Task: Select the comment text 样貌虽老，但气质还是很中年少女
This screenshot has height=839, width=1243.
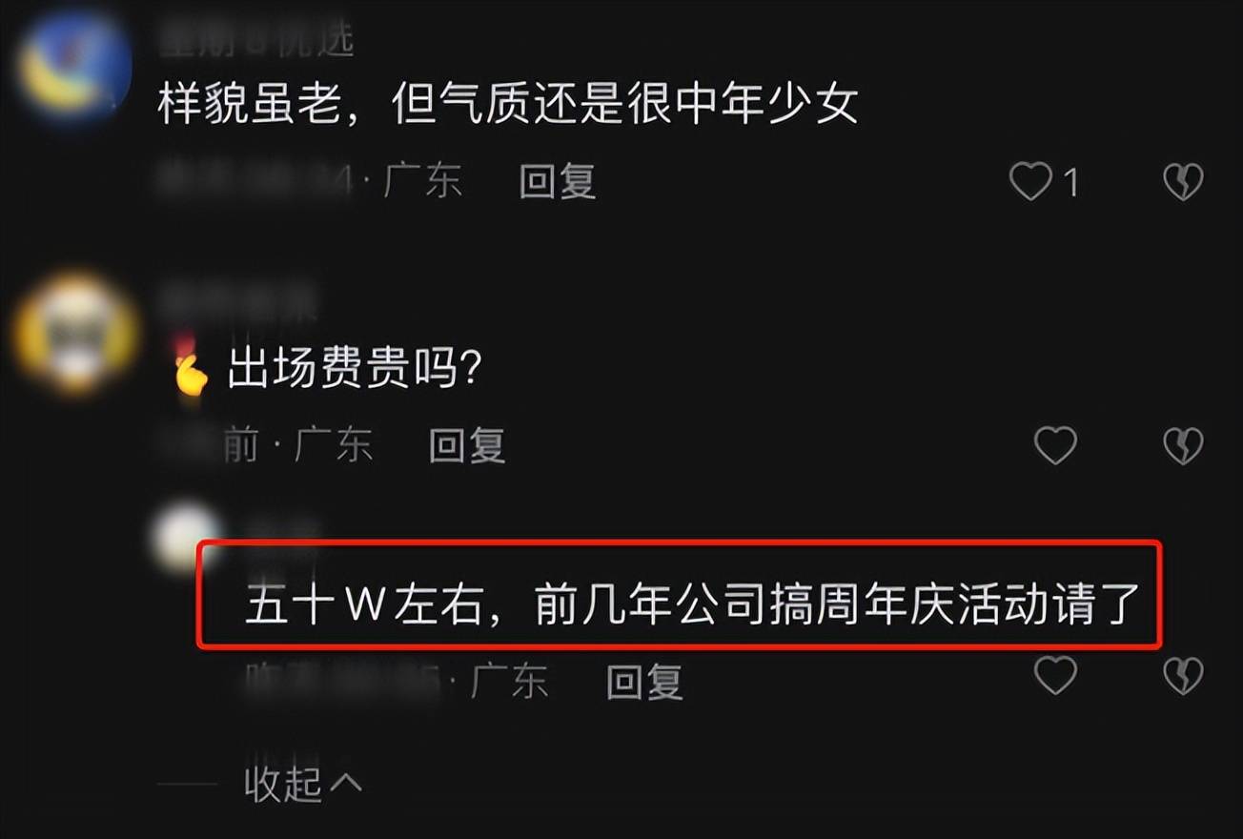Action: tap(508, 105)
